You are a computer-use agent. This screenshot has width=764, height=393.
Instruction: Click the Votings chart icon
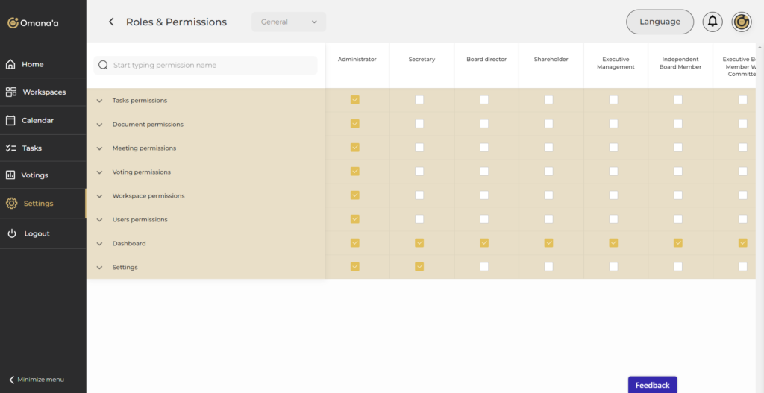(x=11, y=175)
